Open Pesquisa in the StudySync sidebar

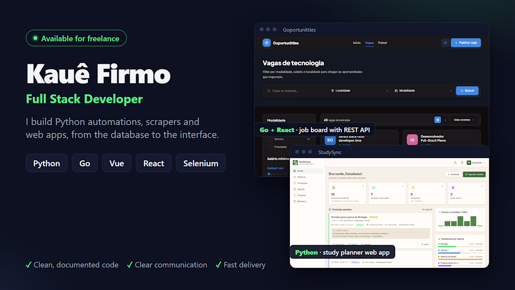coord(308,195)
